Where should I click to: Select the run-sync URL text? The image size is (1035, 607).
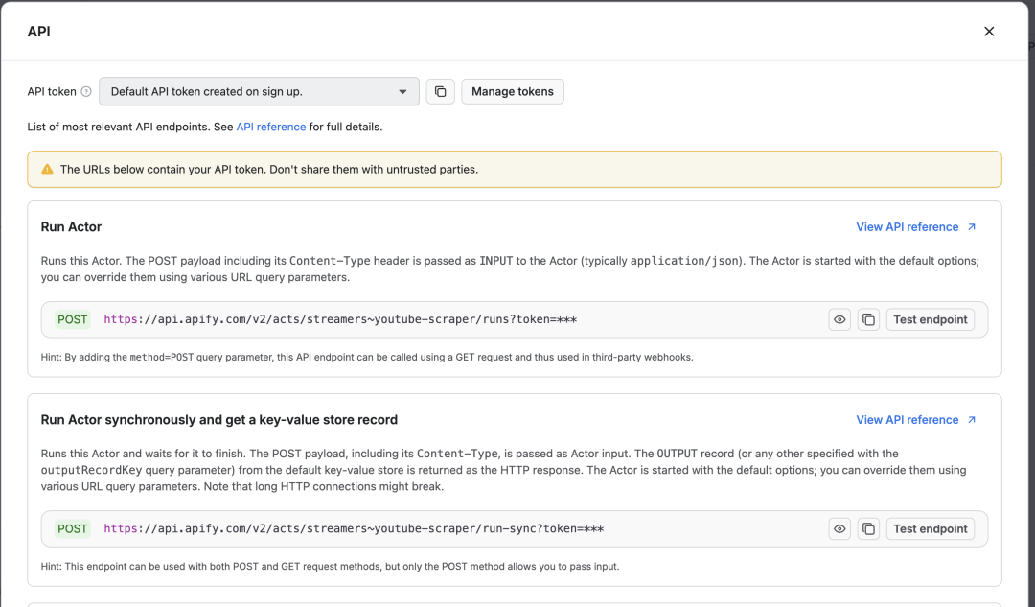pos(354,528)
